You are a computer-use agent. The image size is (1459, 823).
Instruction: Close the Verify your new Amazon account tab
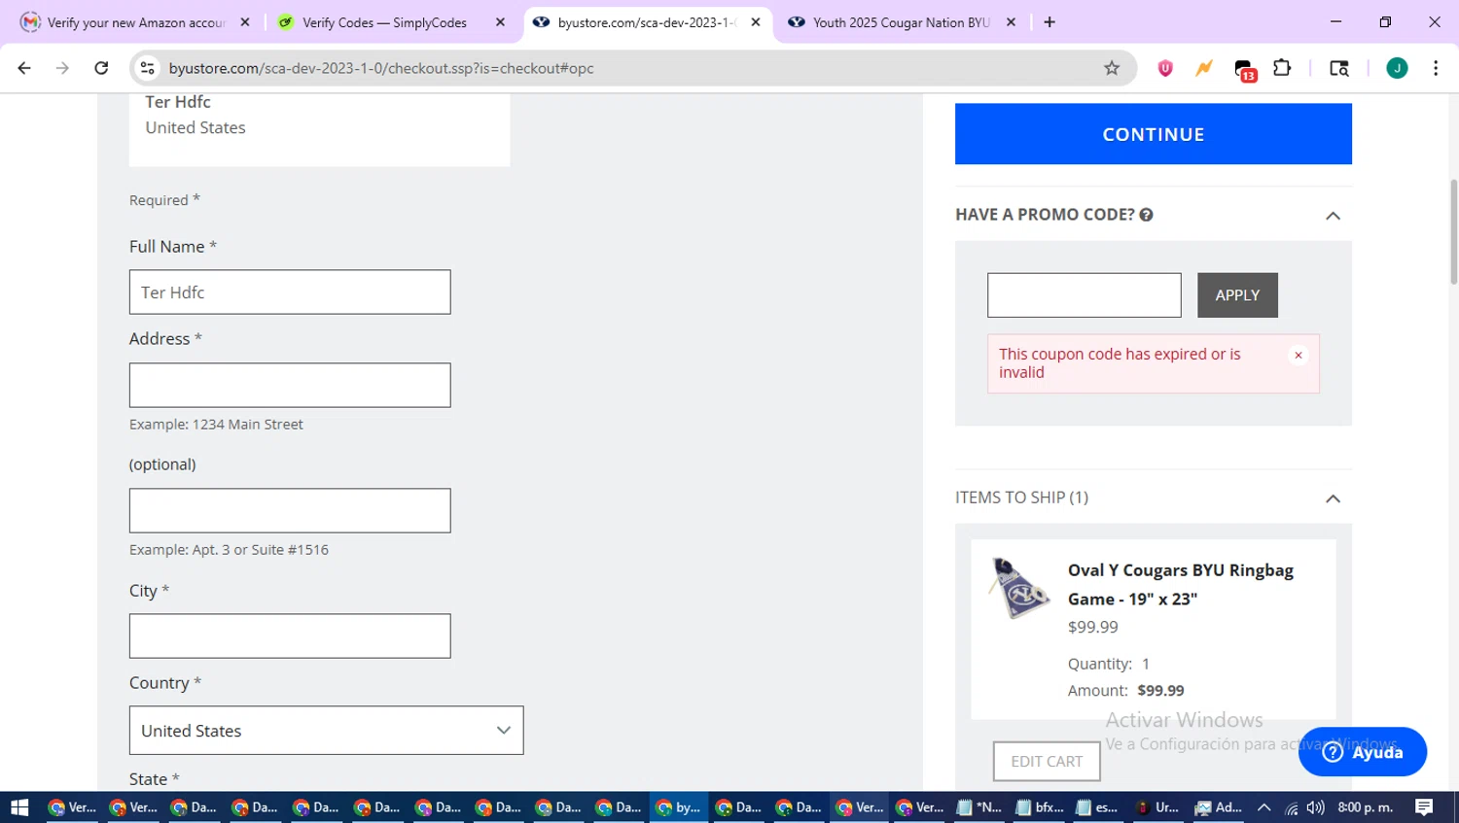coord(245,22)
